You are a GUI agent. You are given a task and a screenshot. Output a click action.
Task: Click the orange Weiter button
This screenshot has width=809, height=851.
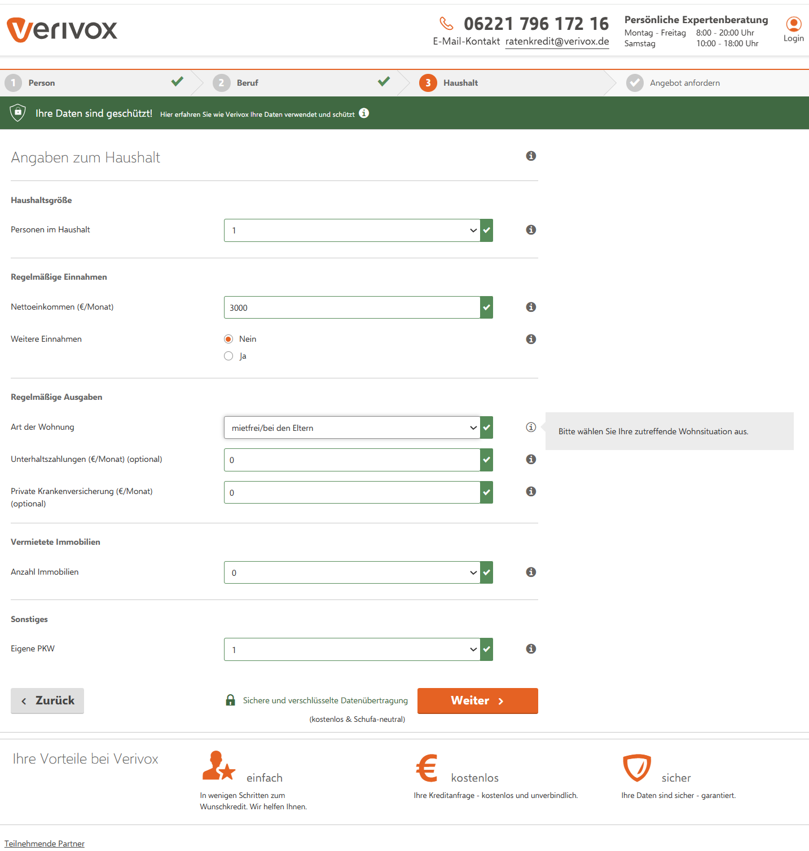(x=477, y=701)
